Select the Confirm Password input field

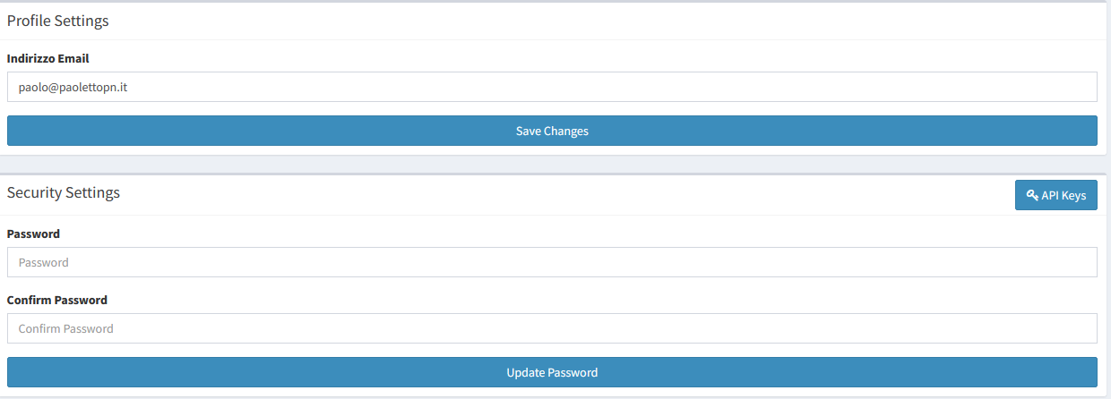(x=552, y=328)
